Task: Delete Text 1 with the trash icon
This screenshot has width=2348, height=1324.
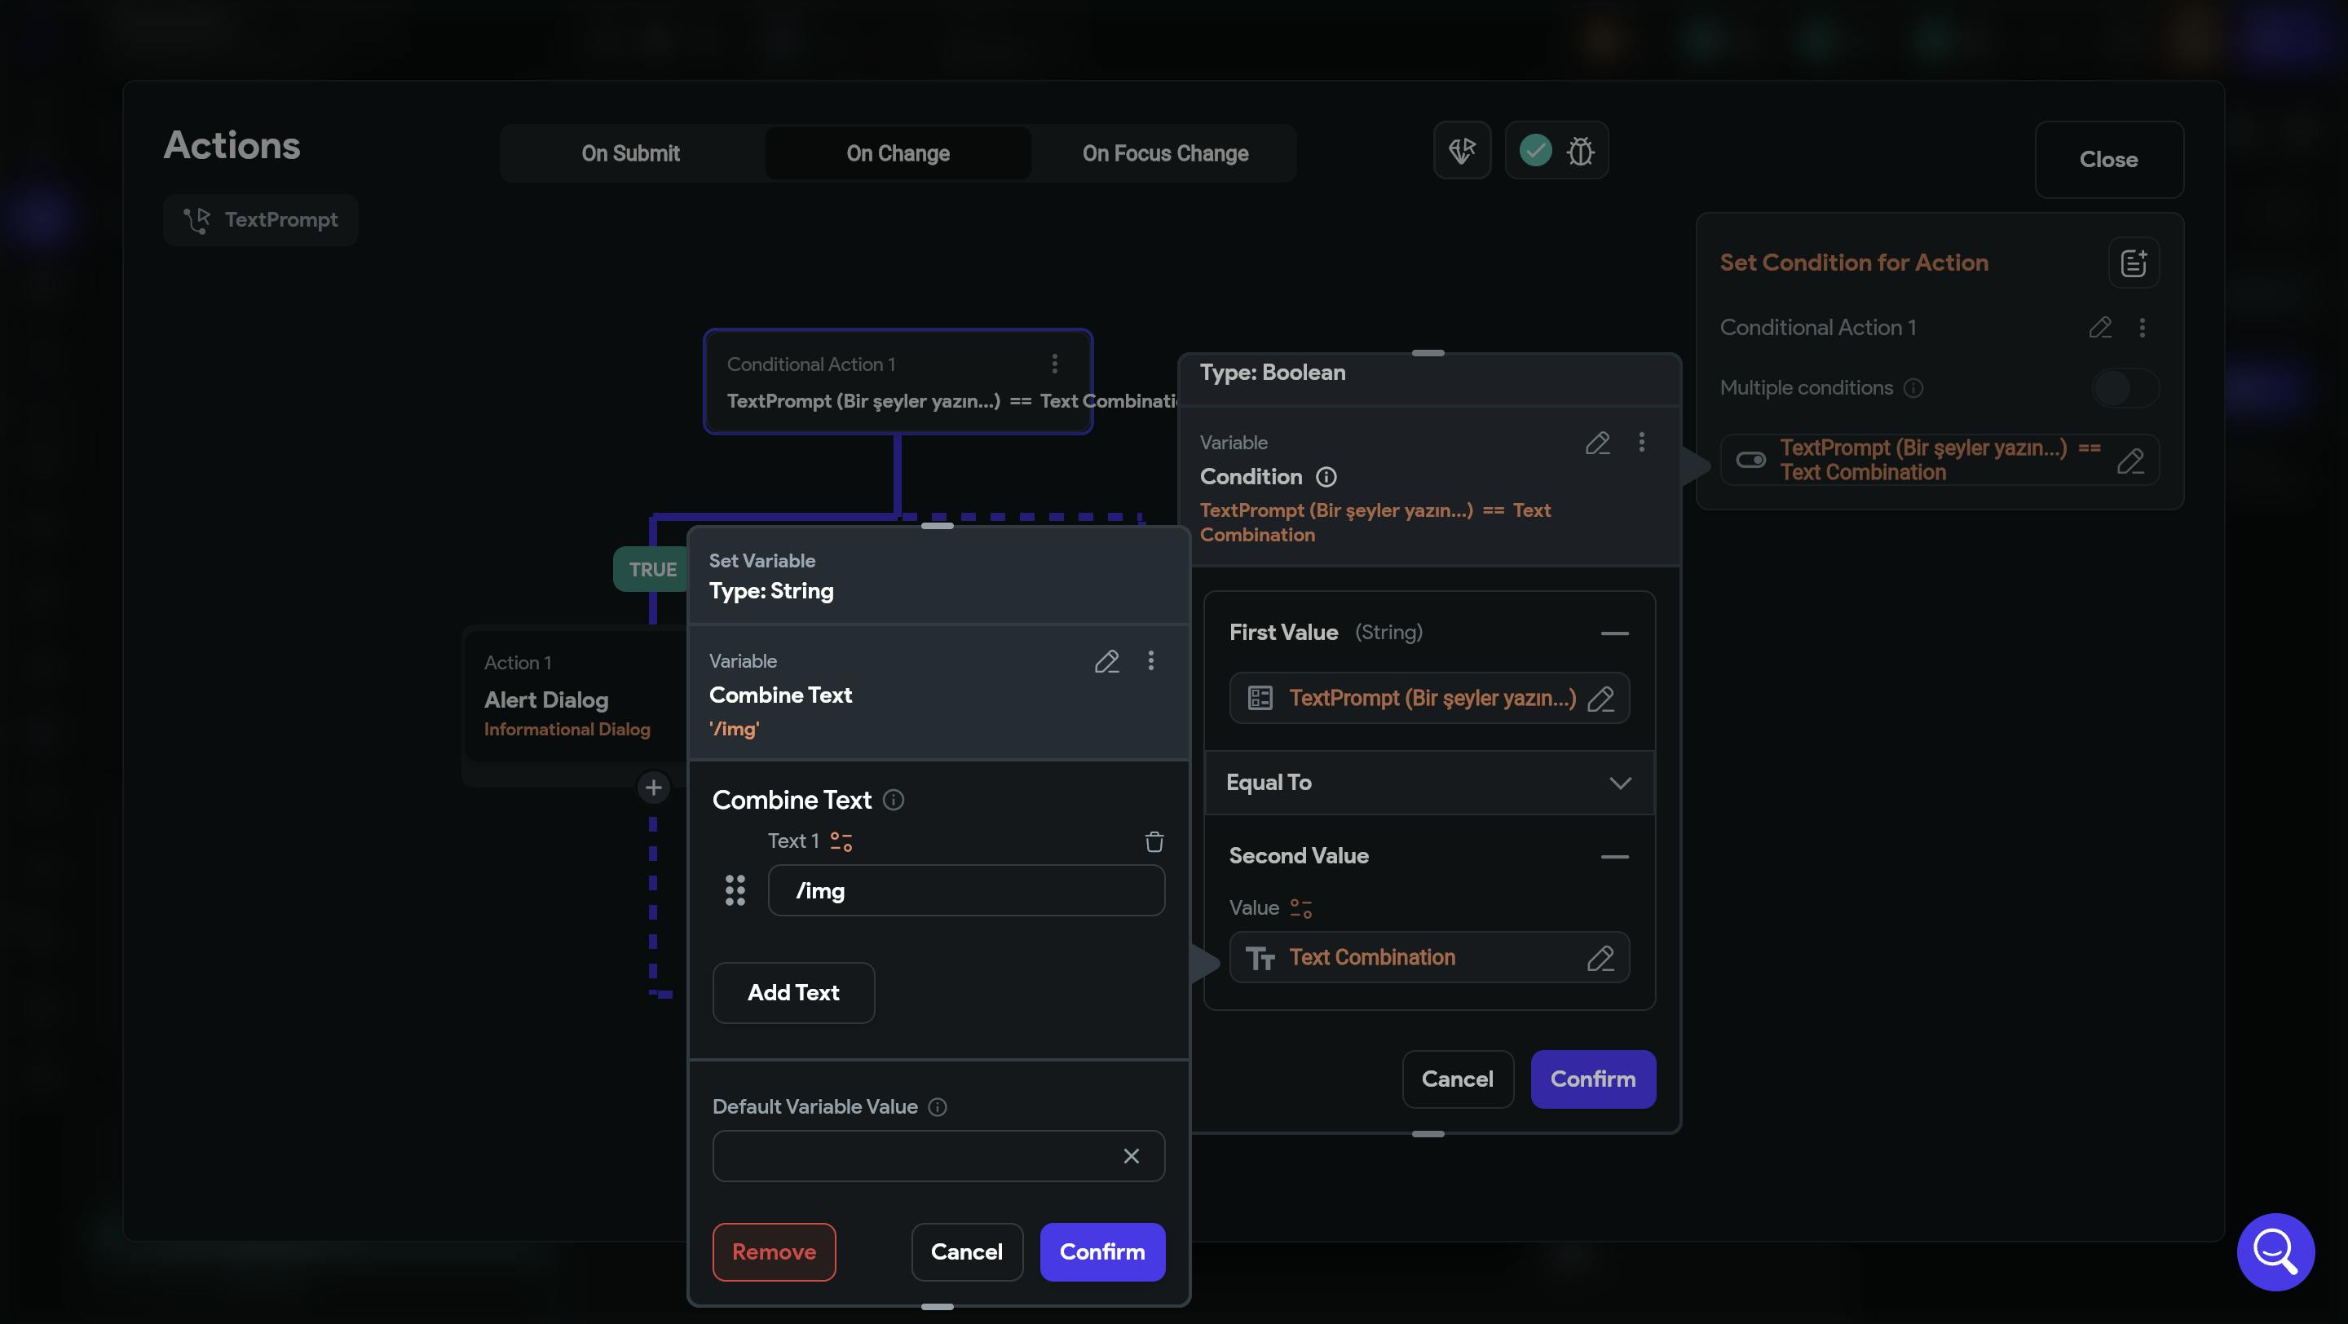Action: click(1154, 841)
